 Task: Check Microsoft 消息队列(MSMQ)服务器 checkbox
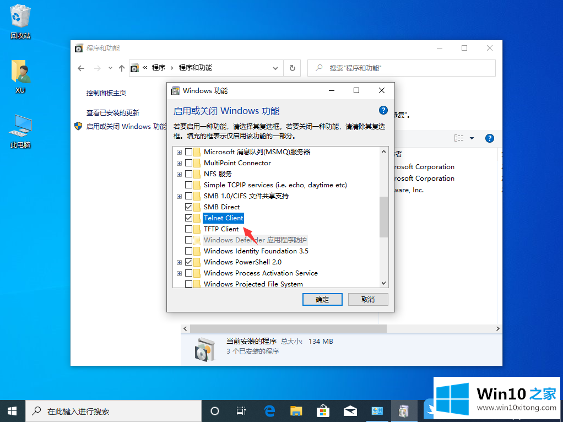[x=188, y=152]
